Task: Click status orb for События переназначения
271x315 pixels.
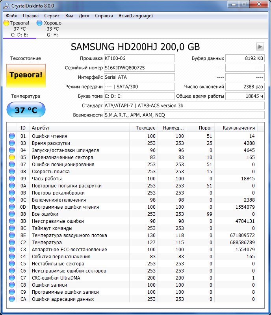Action: click(12, 257)
